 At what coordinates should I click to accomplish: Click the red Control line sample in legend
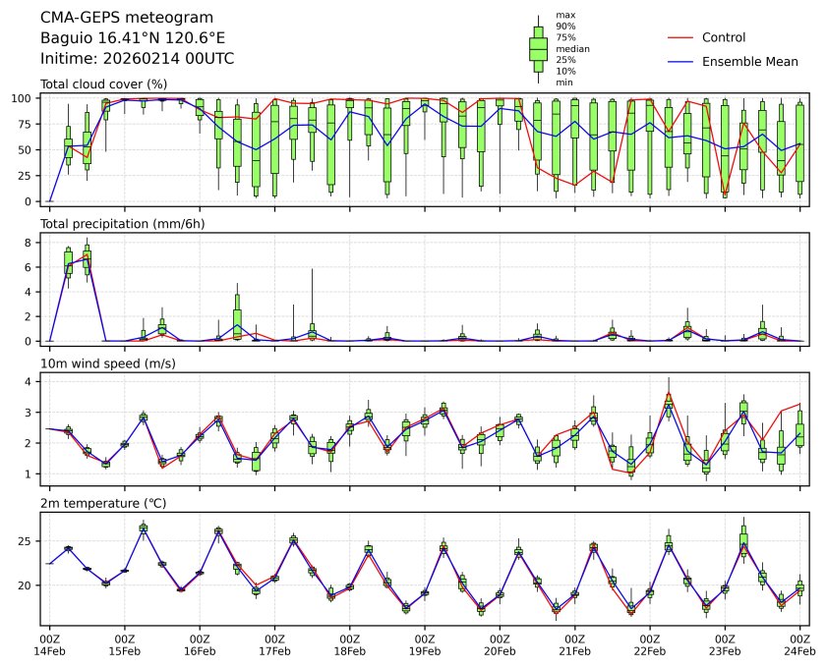(681, 37)
